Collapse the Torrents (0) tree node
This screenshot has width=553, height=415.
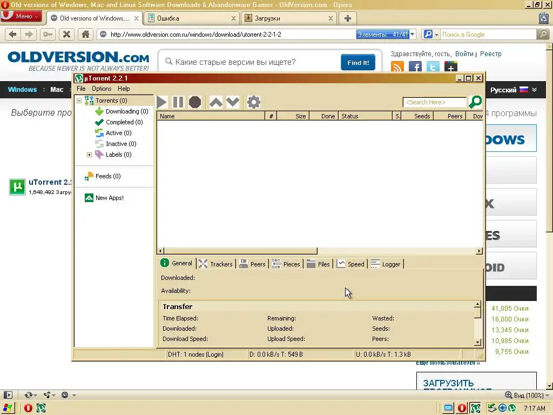(x=79, y=101)
